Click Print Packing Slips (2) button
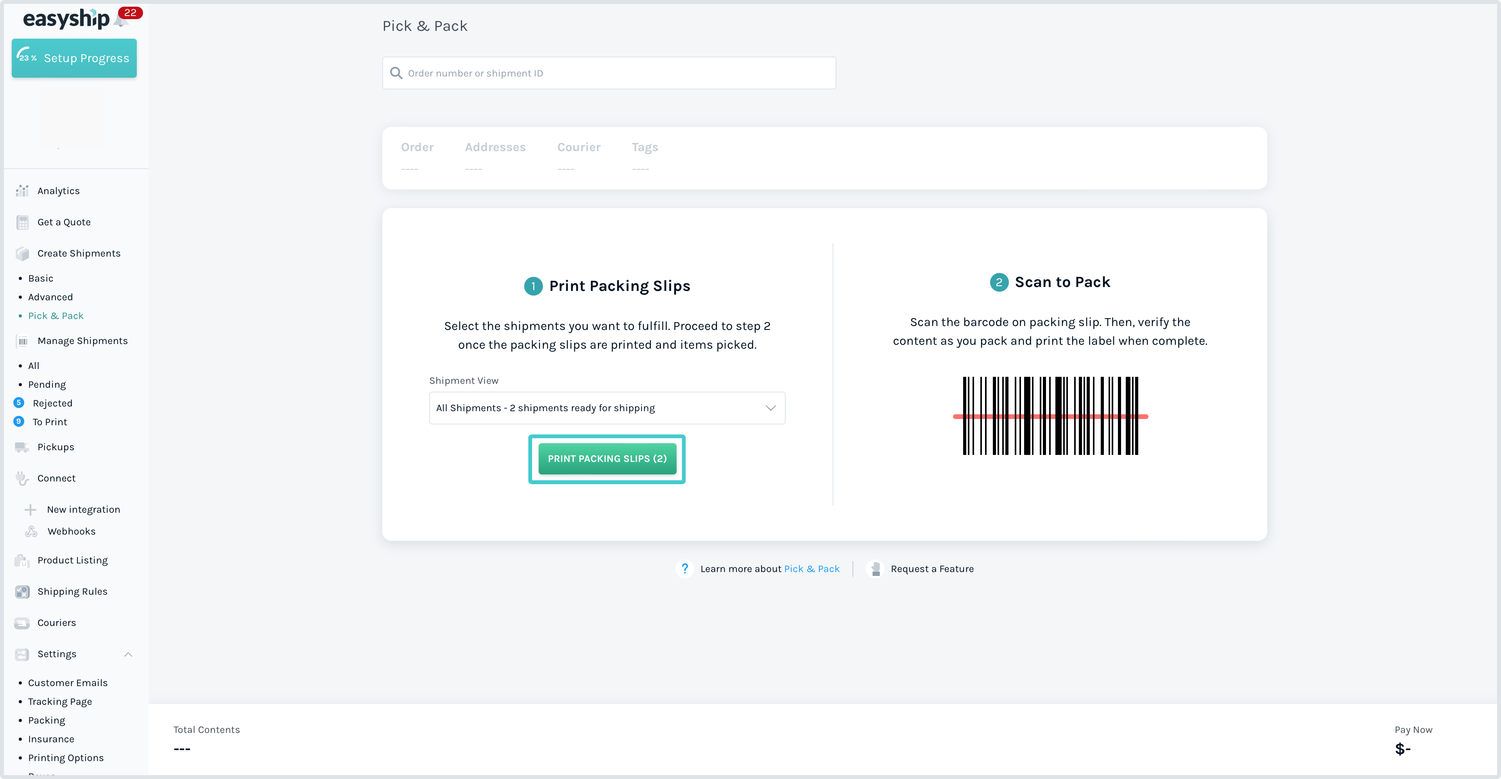 click(607, 459)
